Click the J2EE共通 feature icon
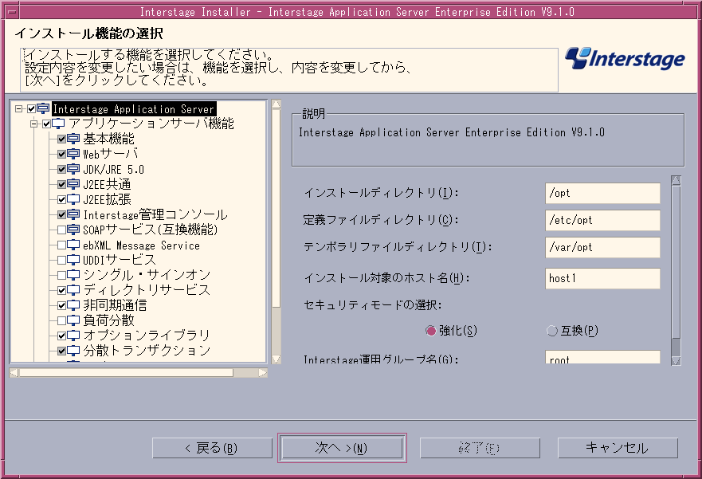Image resolution: width=702 pixels, height=479 pixels. coord(73,184)
